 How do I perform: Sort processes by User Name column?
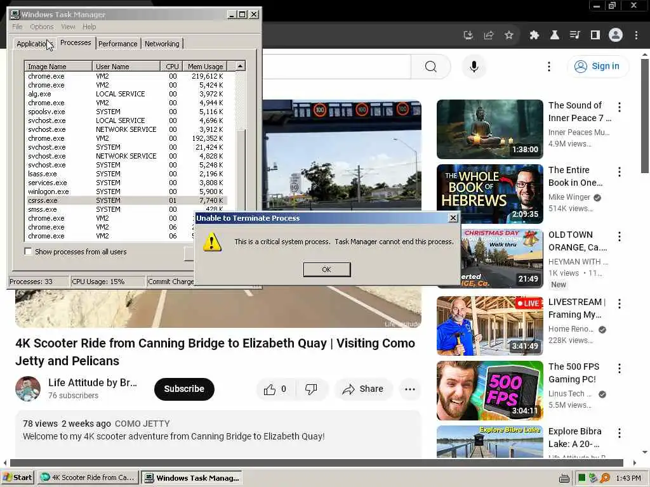coord(126,66)
